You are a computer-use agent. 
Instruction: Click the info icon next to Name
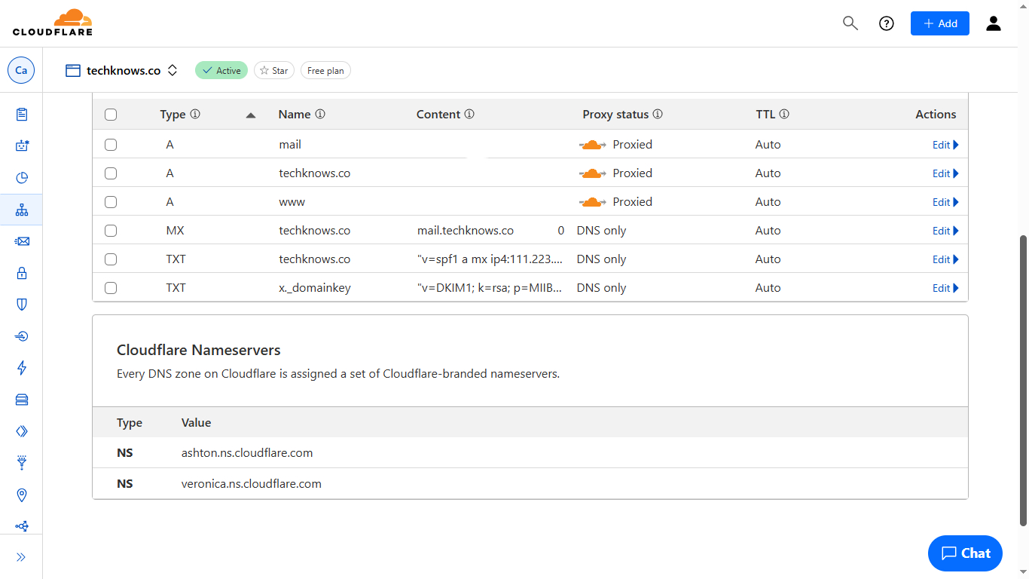point(320,115)
